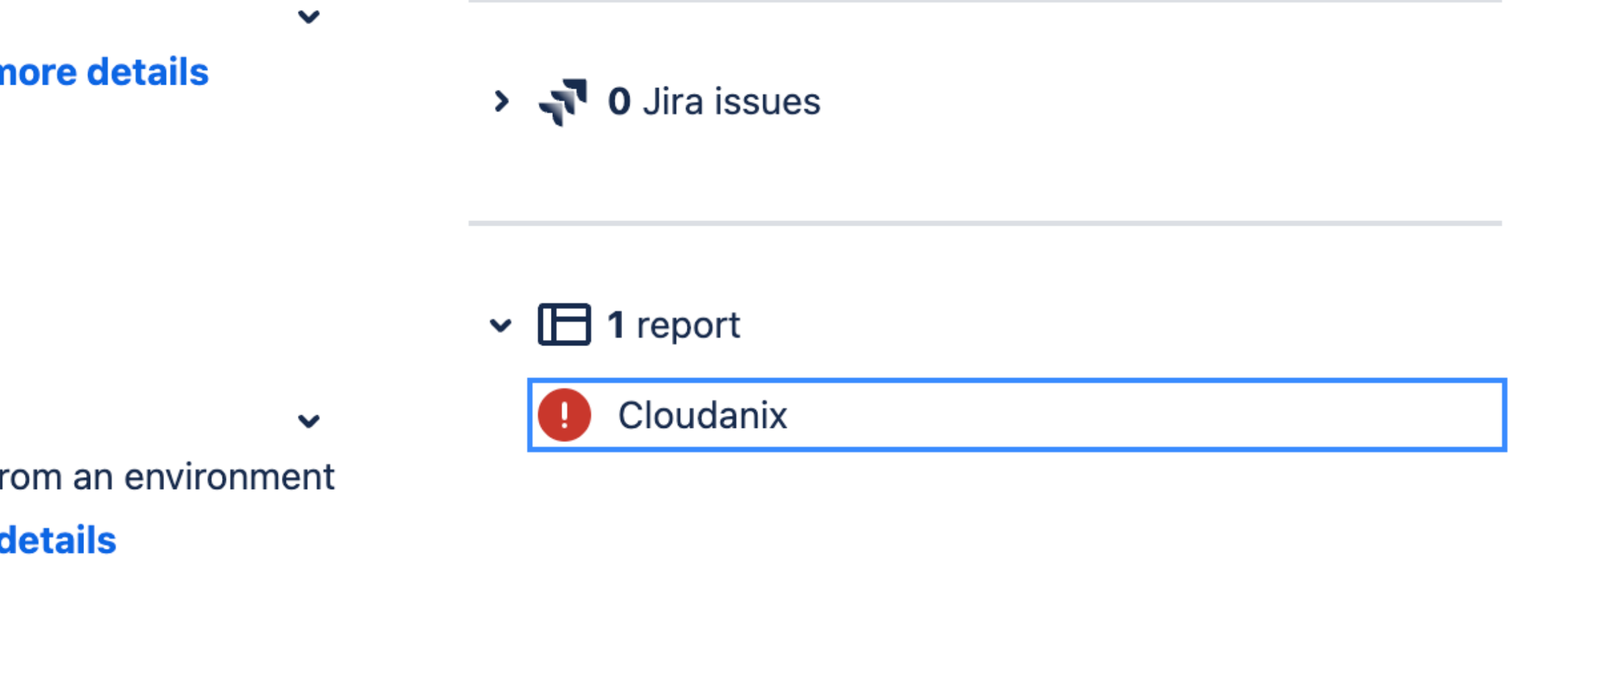
Task: Open the 'more details' link
Action: tap(104, 72)
